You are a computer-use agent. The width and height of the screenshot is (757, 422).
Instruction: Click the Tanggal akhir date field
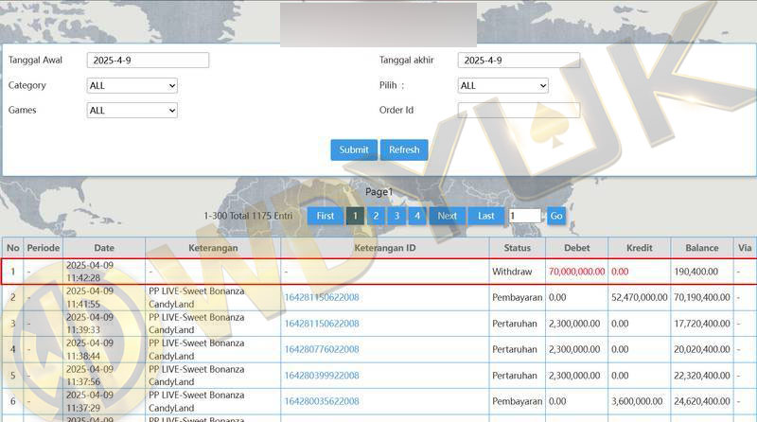(x=519, y=61)
